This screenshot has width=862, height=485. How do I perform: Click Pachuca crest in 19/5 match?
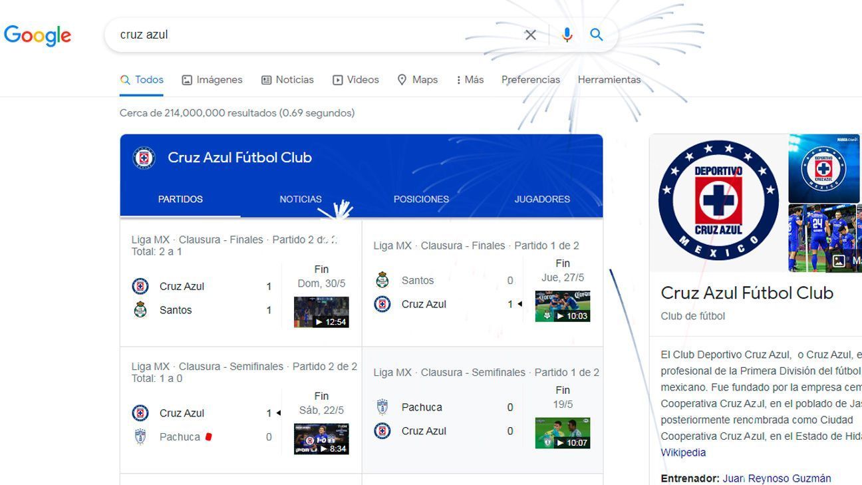coord(382,407)
